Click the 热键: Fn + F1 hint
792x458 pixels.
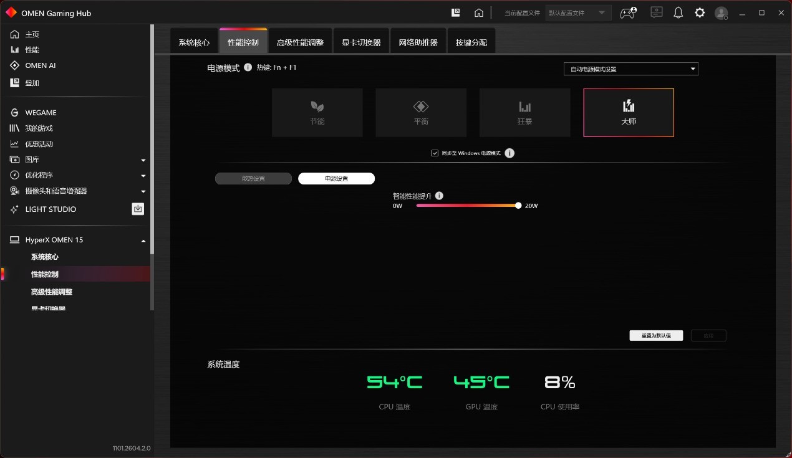click(276, 67)
